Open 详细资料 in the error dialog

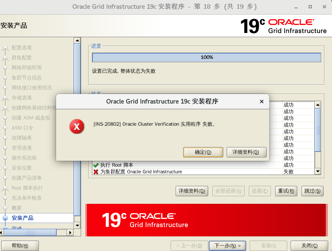pyautogui.click(x=246, y=152)
